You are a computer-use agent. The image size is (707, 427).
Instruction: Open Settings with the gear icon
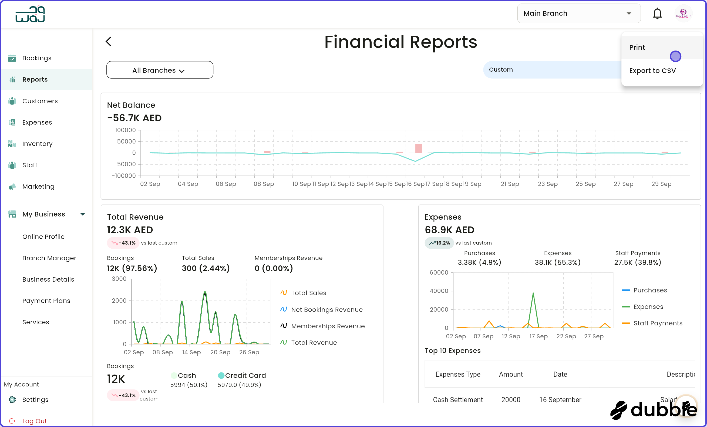click(12, 399)
